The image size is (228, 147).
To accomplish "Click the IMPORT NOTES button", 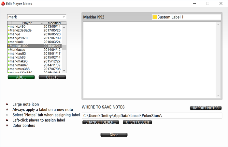I will coord(206,108).
